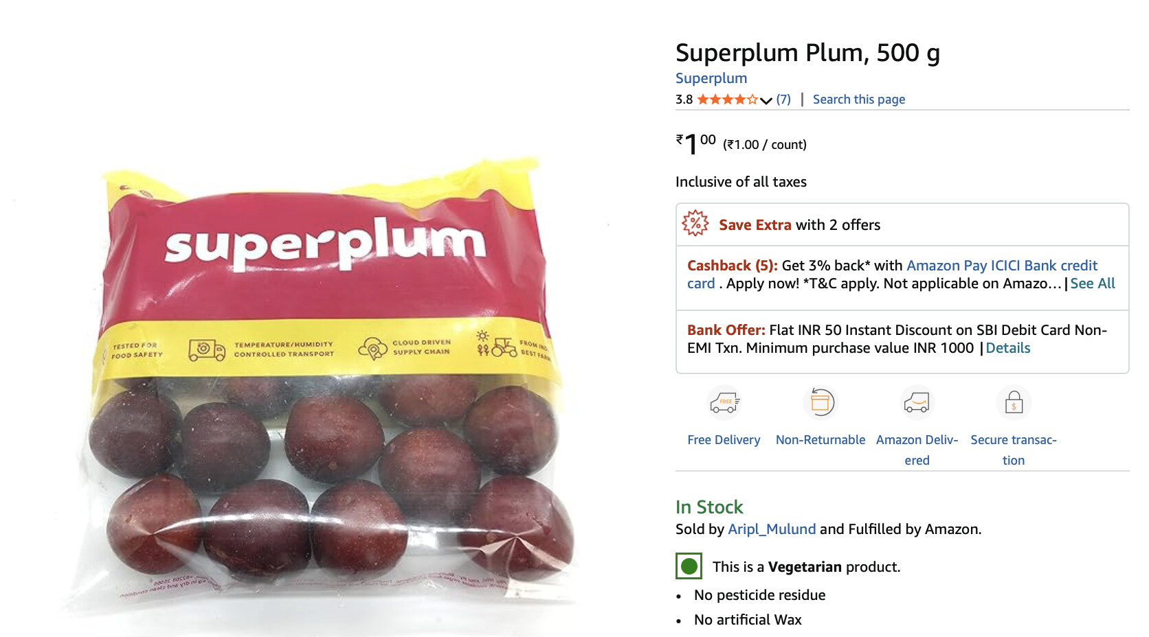Open seller Aripl_Mulund page

click(x=772, y=529)
